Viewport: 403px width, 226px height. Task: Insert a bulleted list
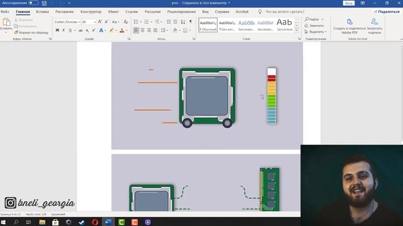coord(136,22)
